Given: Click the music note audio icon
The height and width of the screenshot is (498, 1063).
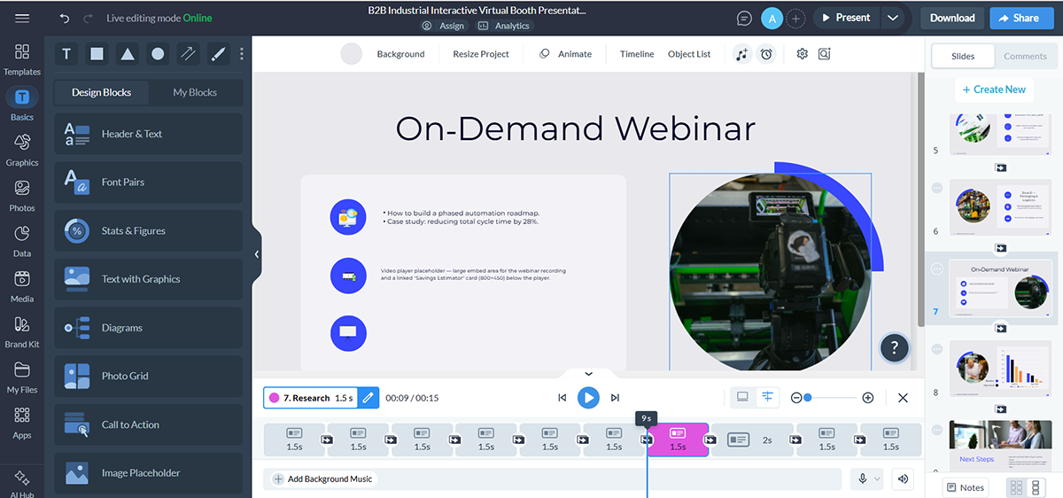Looking at the screenshot, I should (x=742, y=54).
